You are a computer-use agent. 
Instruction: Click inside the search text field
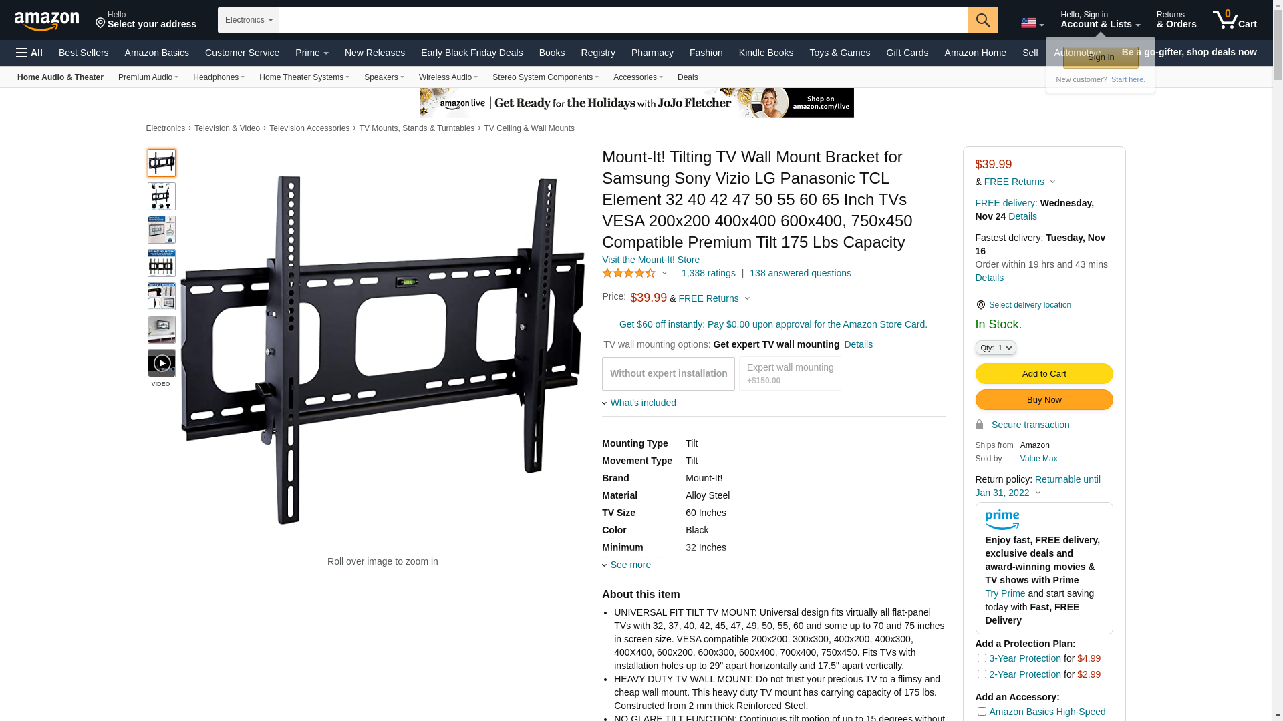point(623,20)
